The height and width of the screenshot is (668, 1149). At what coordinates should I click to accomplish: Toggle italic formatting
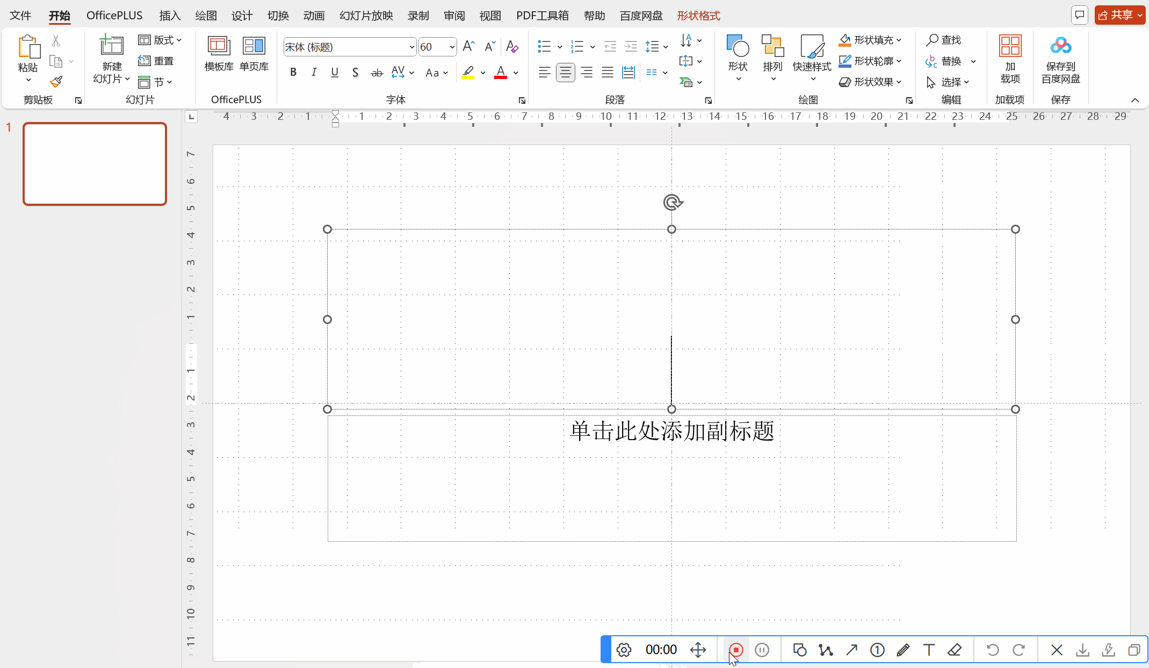point(314,73)
